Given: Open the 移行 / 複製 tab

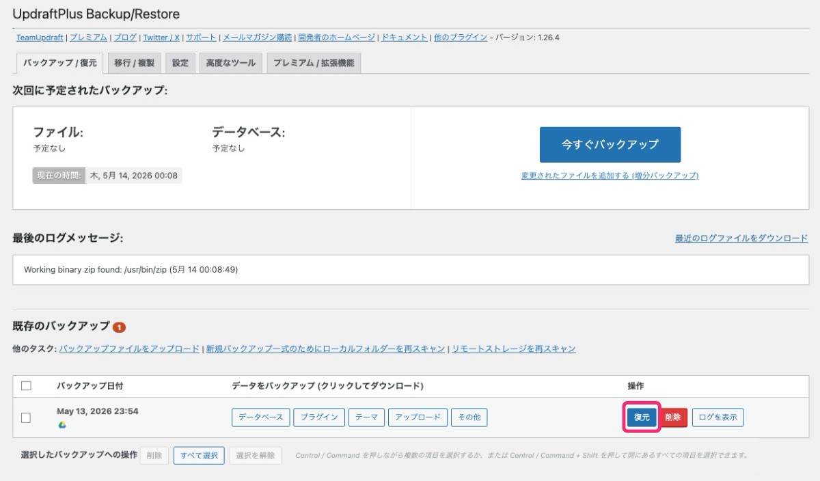Looking at the screenshot, I should [x=134, y=63].
